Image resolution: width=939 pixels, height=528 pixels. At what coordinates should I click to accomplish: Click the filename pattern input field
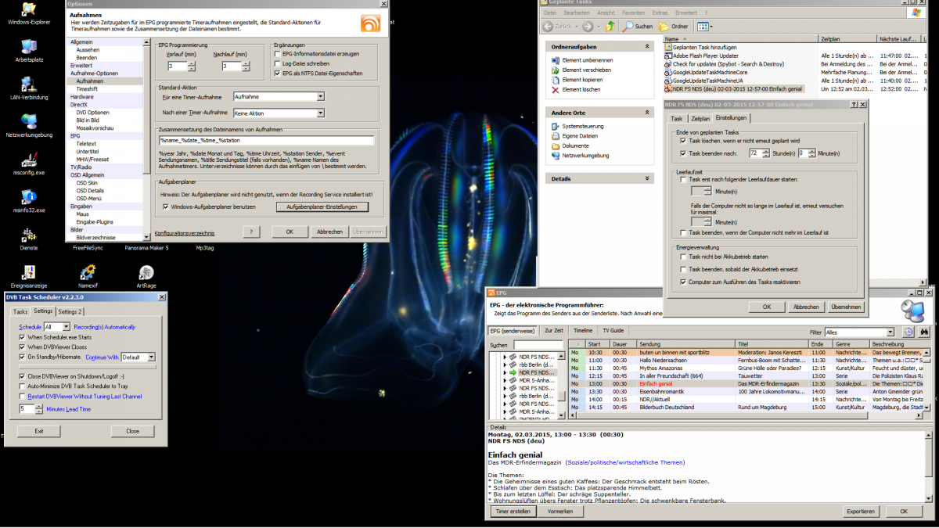pyautogui.click(x=265, y=140)
